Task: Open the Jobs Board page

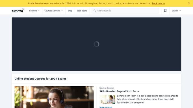Action: pos(82,11)
